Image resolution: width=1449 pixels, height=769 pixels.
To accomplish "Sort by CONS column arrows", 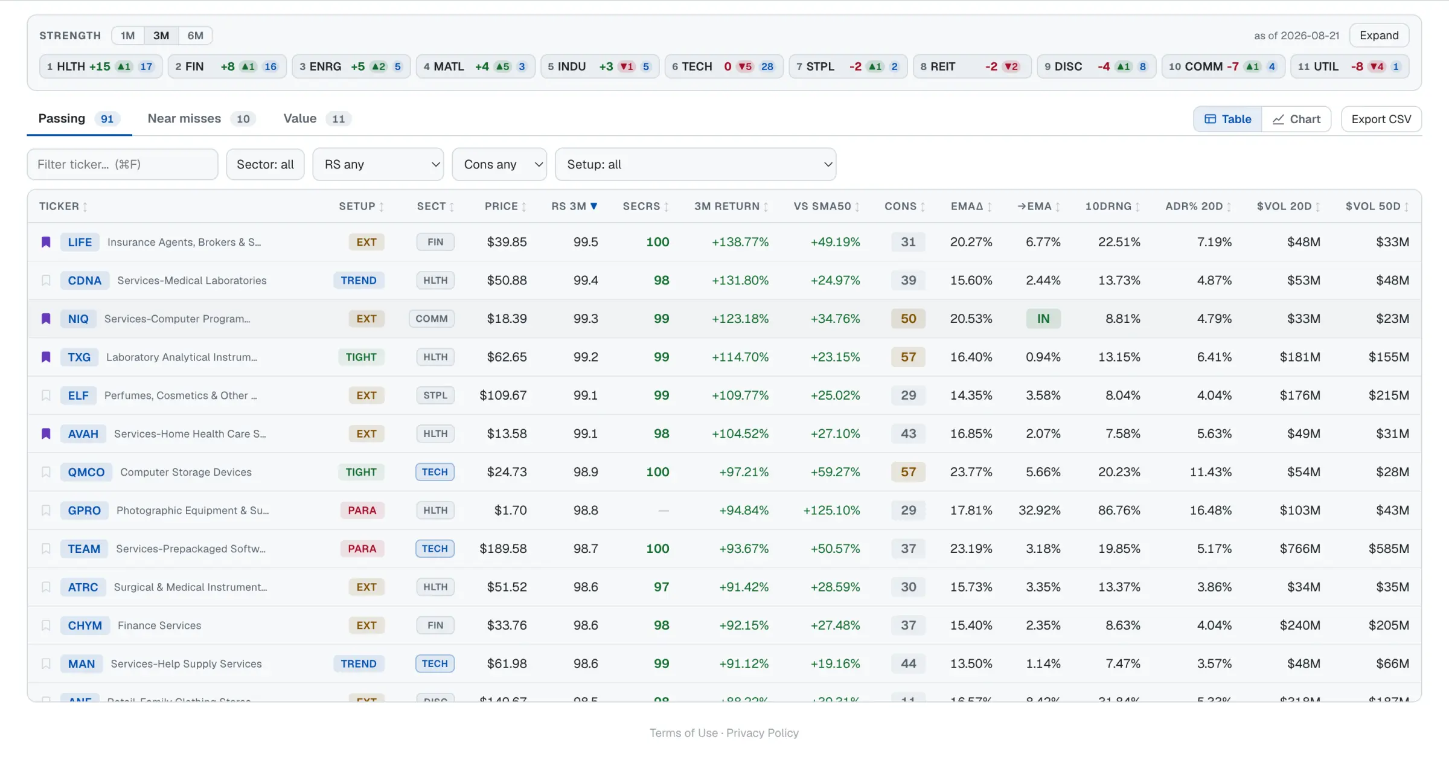I will click(x=923, y=206).
